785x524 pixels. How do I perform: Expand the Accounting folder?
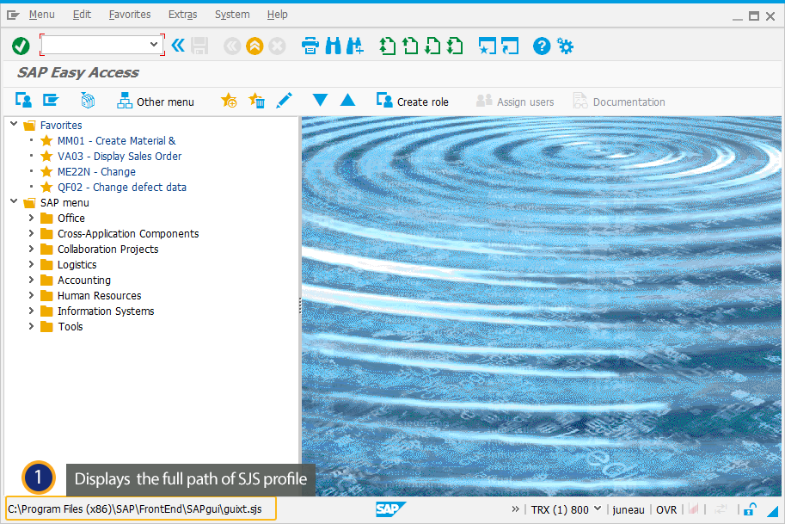[31, 280]
